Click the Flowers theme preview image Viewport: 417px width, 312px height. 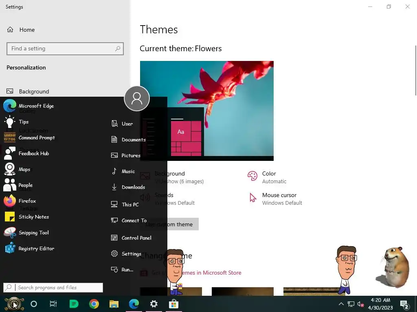[x=206, y=110]
